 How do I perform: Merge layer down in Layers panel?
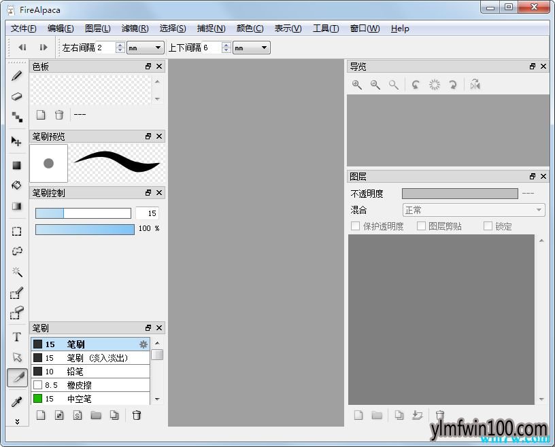[418, 415]
